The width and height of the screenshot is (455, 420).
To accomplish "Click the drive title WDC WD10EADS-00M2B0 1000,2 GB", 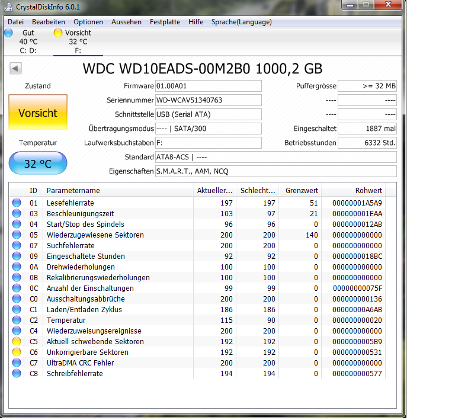I will (203, 69).
